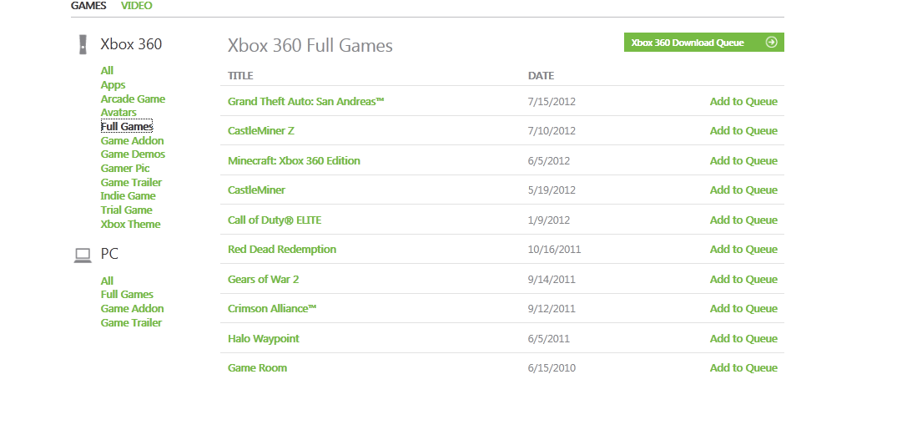Open PC Game Trailer category

[131, 323]
